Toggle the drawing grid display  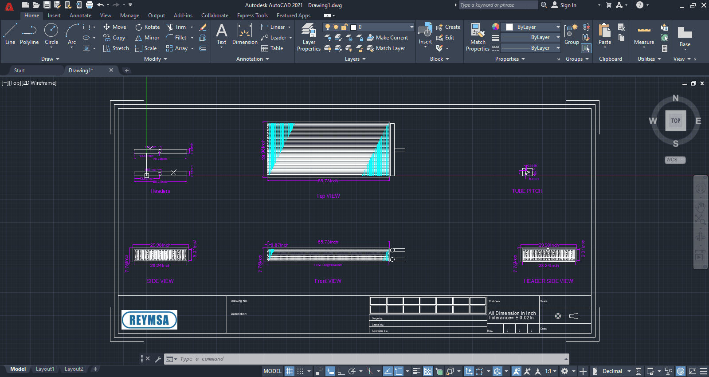(x=289, y=371)
